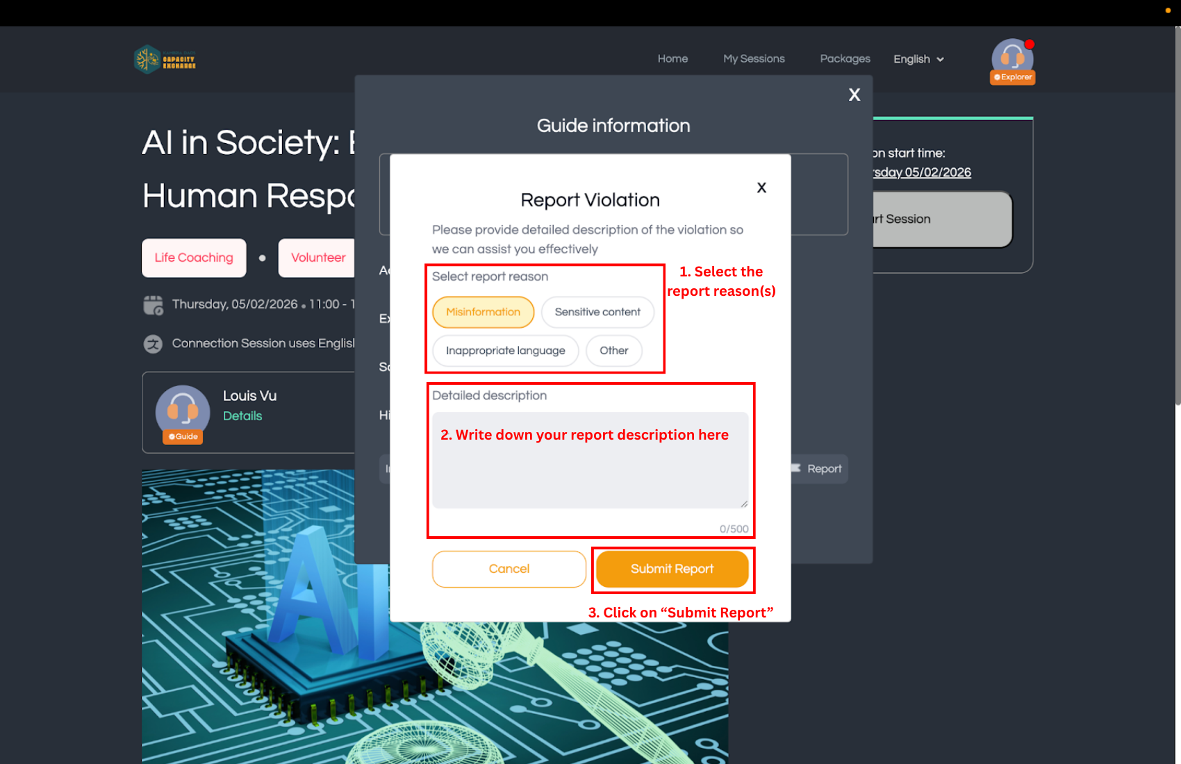Select the Other report reason
Screen dimensions: 1181x764
(x=613, y=351)
